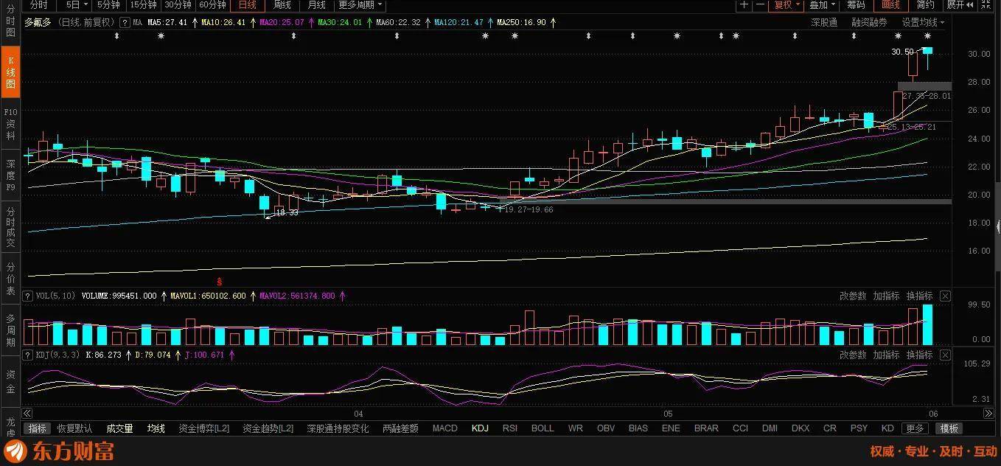Image resolution: width=1001 pixels, height=466 pixels.
Task: Jump to the chart start with the left double-arrow
Action: (x=28, y=413)
